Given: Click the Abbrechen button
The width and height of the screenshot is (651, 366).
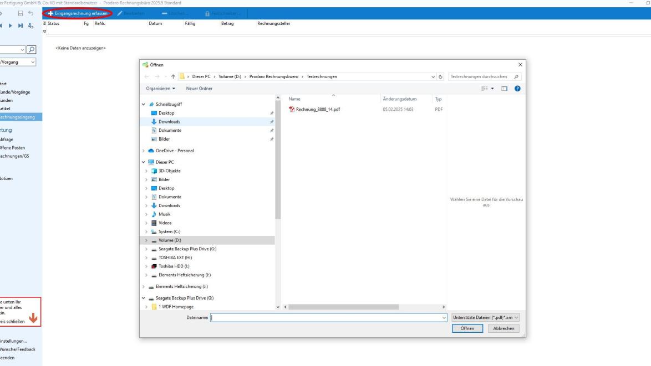Looking at the screenshot, I should (x=503, y=328).
